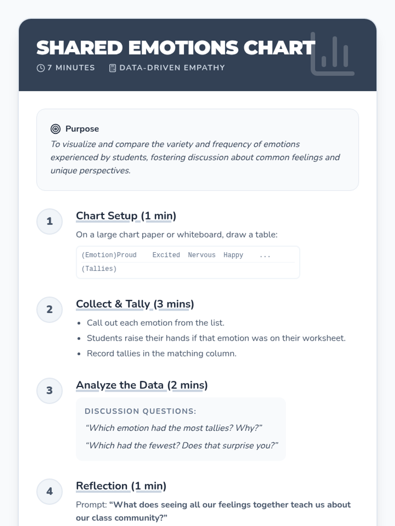This screenshot has width=395, height=526.
Task: Click the step 1 number circle
Action: tap(49, 221)
